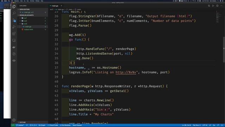Open the Edit menu in the menu bar
The width and height of the screenshot is (225, 127).
point(12,1)
